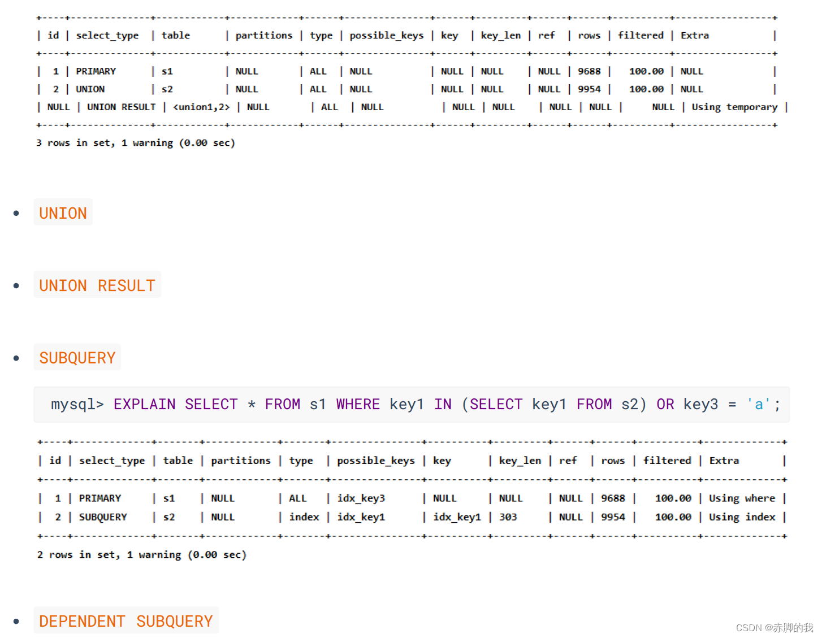
Task: Click the orange SUBQUERY bullet heading
Action: (x=77, y=358)
